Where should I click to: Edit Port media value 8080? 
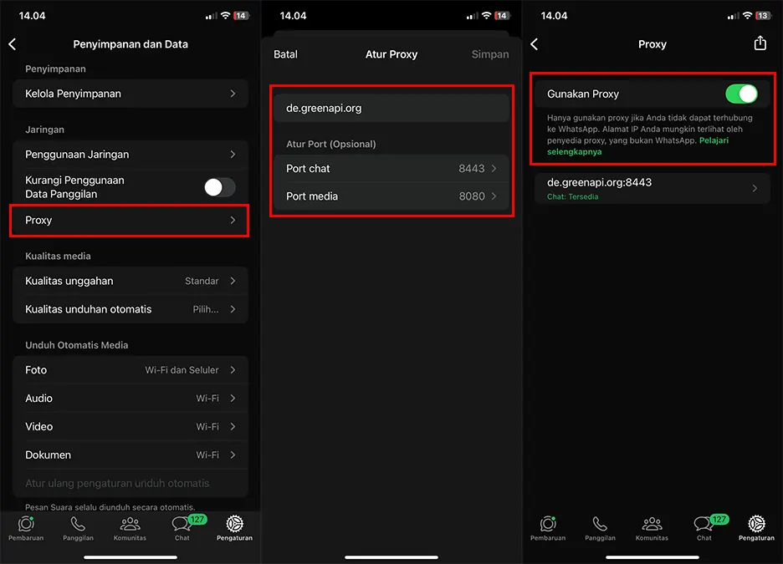coord(391,196)
